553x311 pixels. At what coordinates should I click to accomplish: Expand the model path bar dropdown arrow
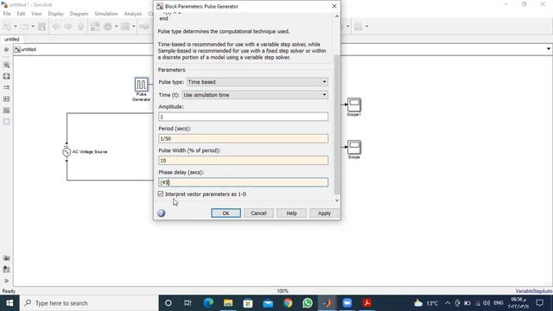[x=549, y=49]
